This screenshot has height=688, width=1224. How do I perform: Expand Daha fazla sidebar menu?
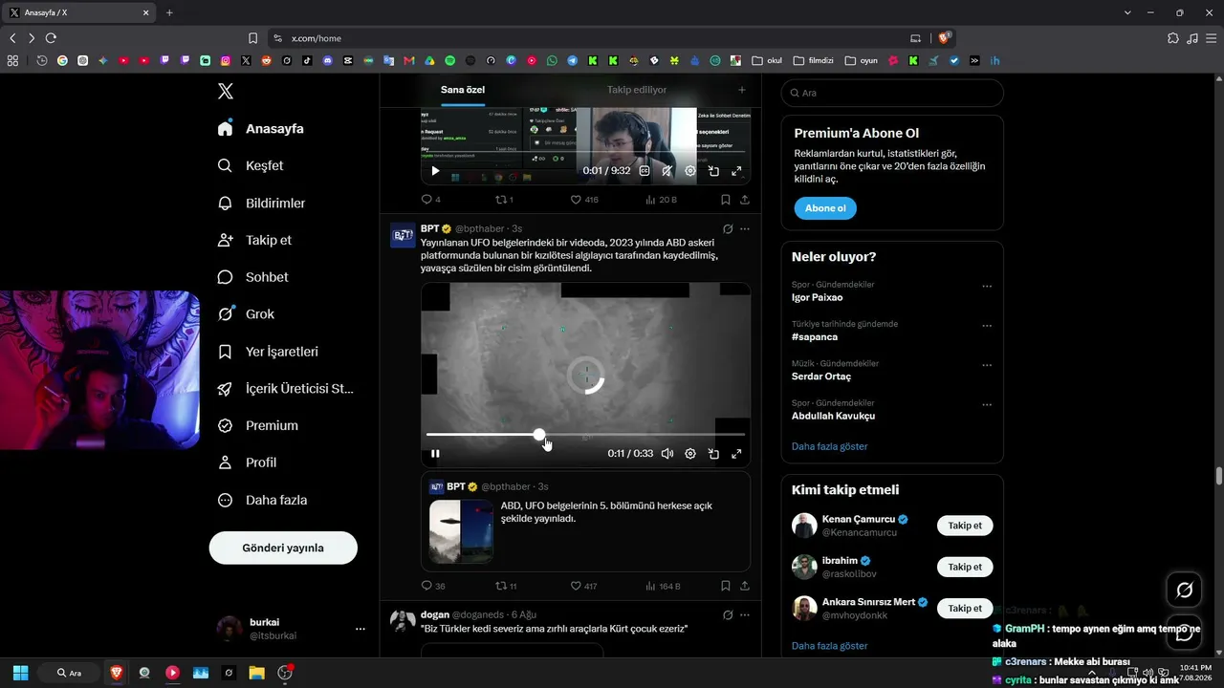[262, 500]
